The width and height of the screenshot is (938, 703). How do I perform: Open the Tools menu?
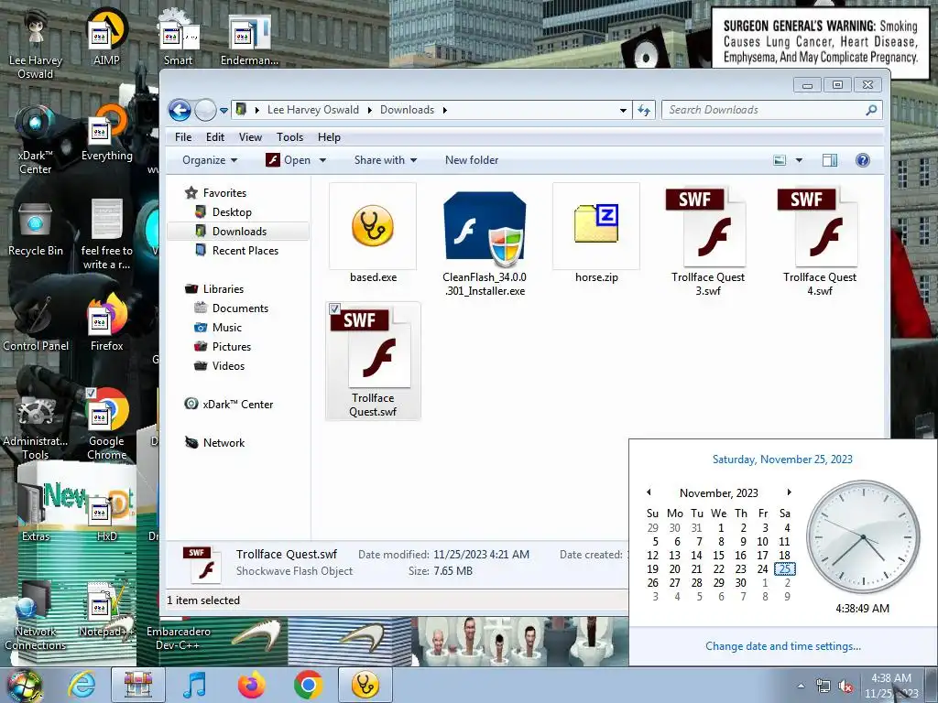(x=289, y=137)
